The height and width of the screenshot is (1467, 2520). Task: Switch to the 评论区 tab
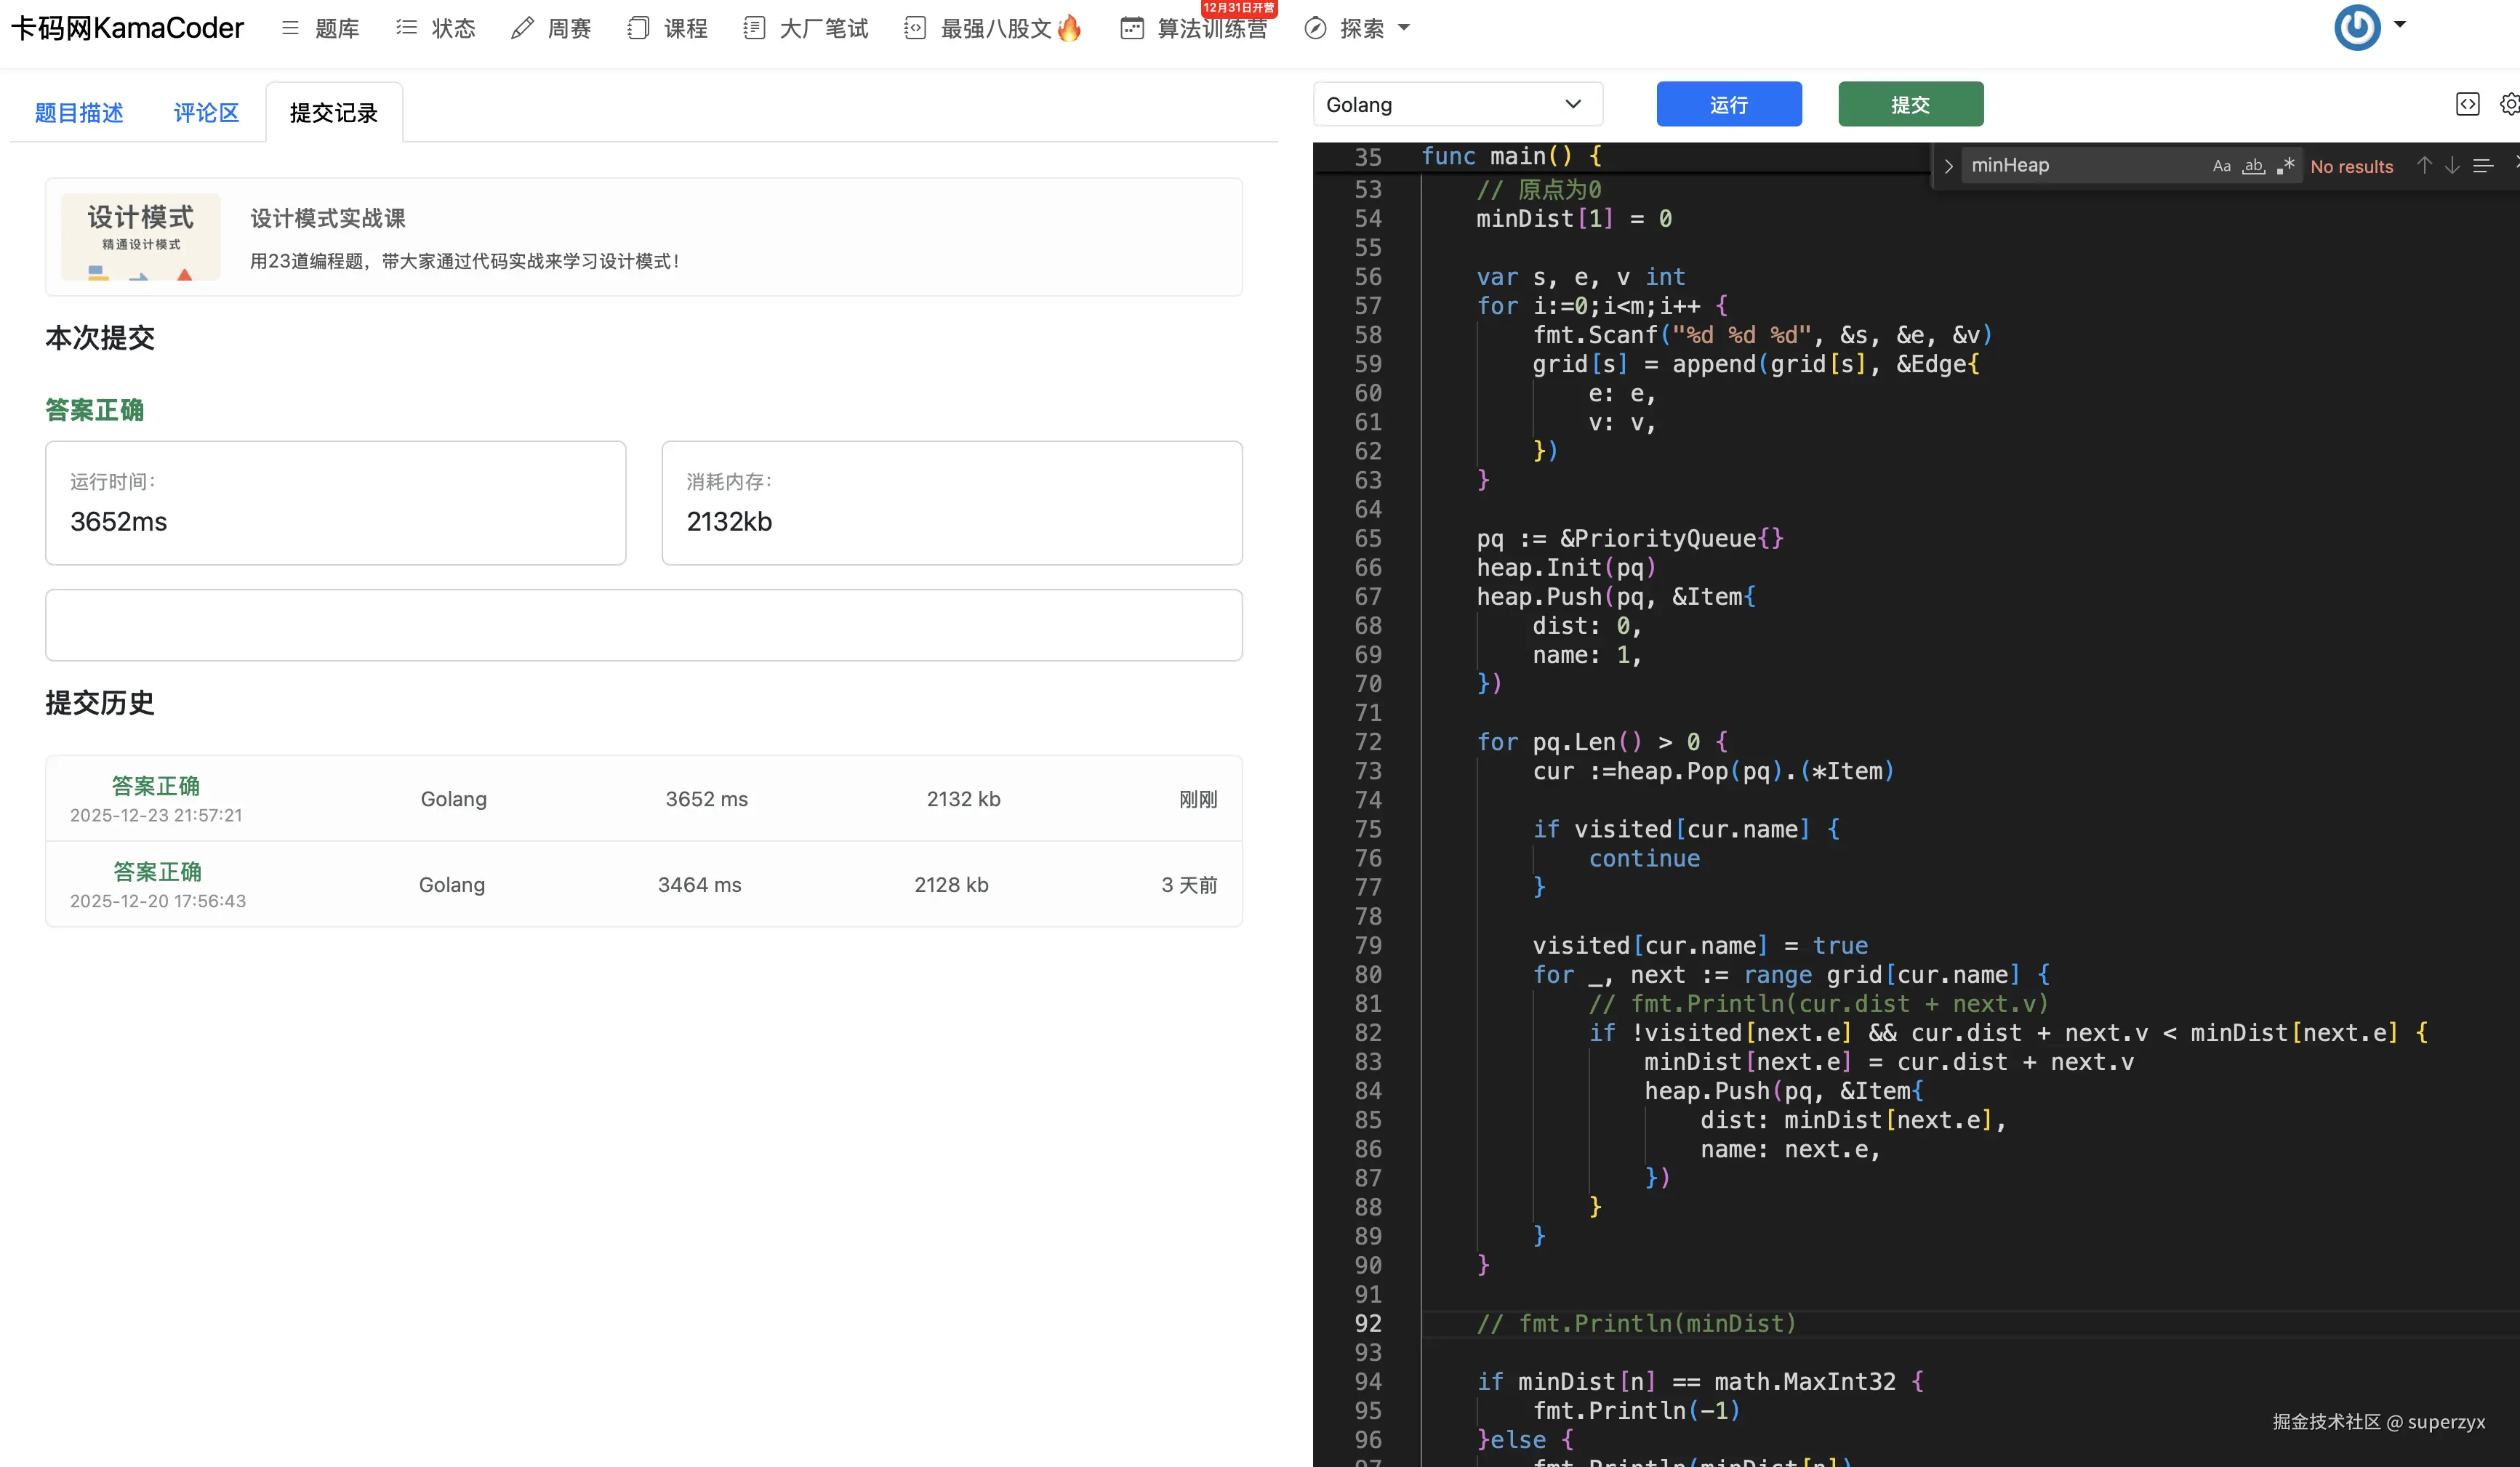(x=206, y=113)
